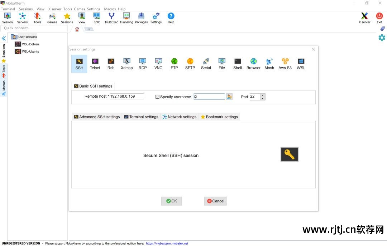Select the Browser session type
The width and height of the screenshot is (387, 246).
point(253,64)
